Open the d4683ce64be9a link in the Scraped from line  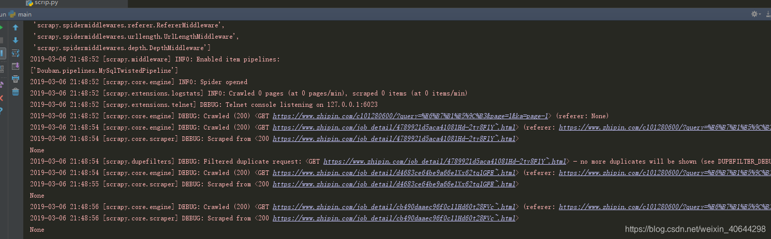(394, 184)
